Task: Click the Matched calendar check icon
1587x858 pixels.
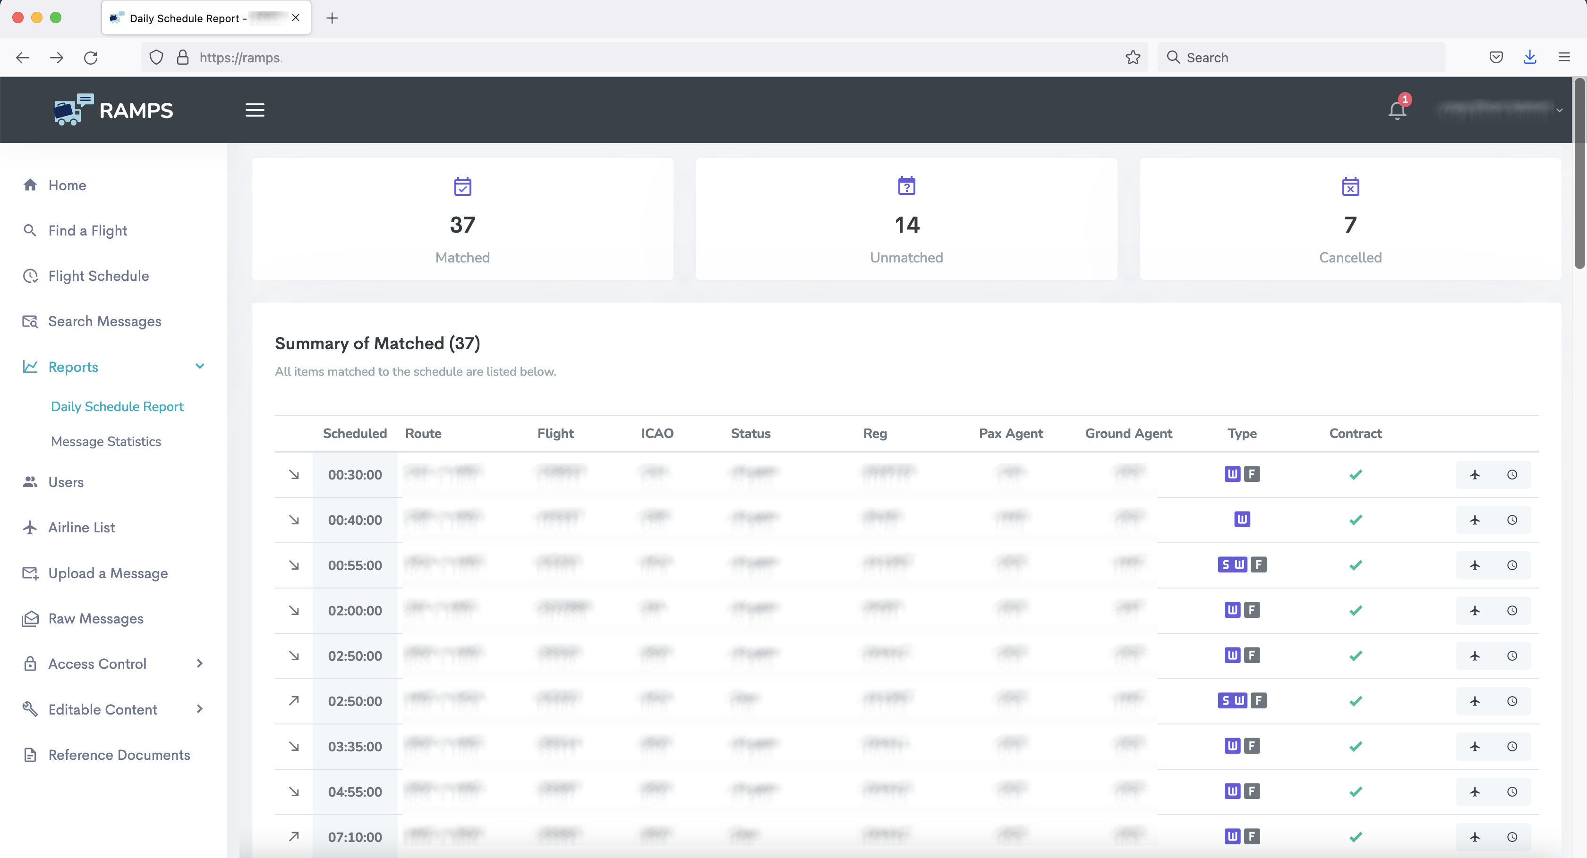Action: (x=462, y=186)
